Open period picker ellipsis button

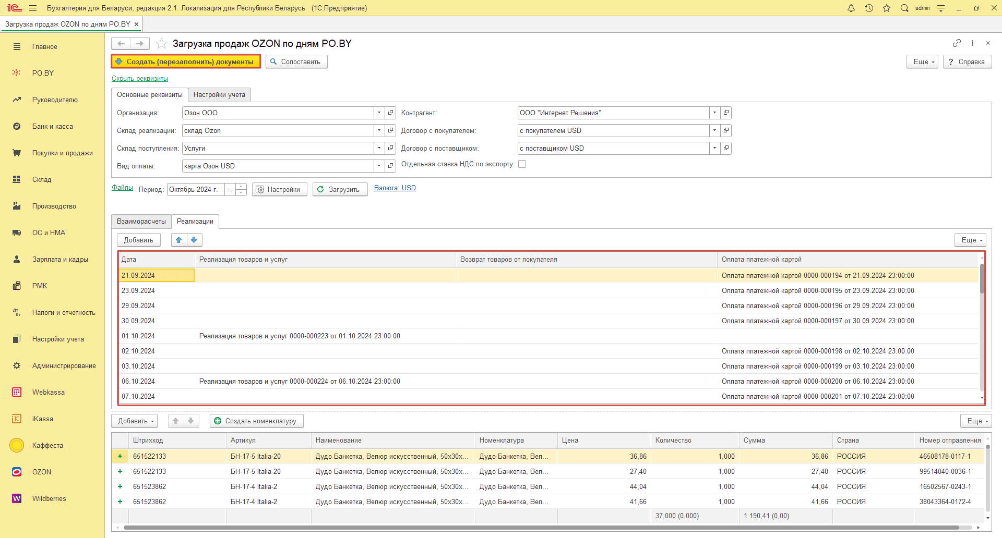point(230,189)
